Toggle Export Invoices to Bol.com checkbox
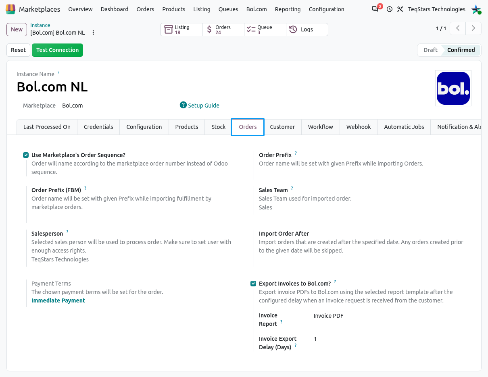This screenshot has width=488, height=377. (x=253, y=284)
